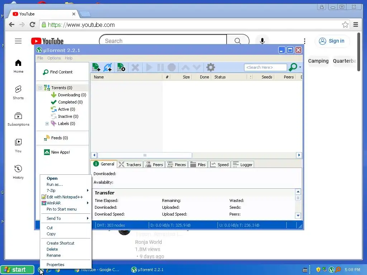Switch to the Logger tab

coord(243,165)
